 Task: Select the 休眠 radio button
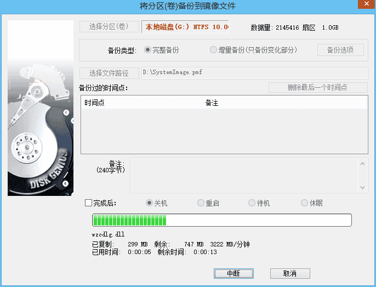point(304,203)
